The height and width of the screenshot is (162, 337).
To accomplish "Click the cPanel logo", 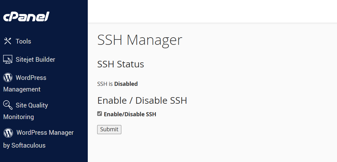I will [26, 17].
